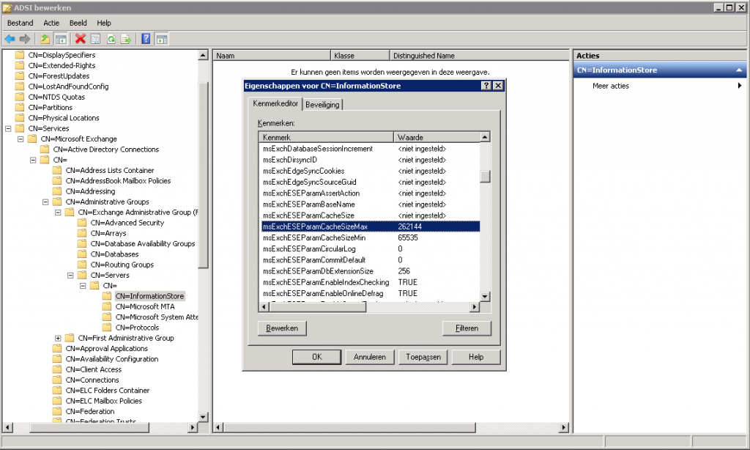Click the dialog's Help button

click(476, 357)
